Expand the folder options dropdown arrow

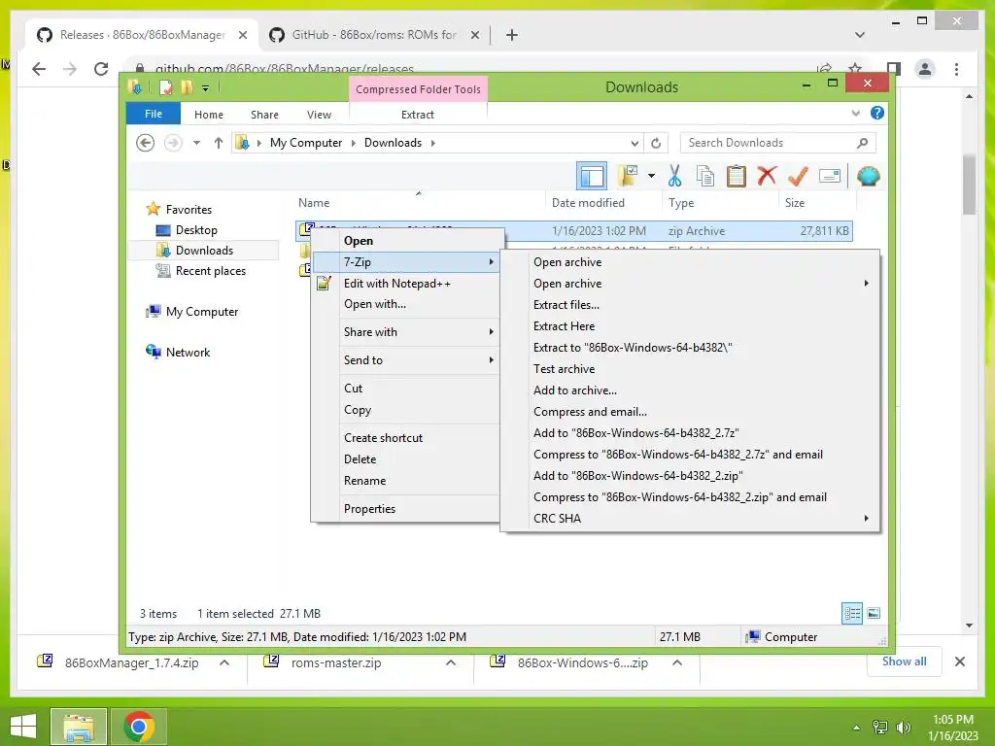click(651, 176)
